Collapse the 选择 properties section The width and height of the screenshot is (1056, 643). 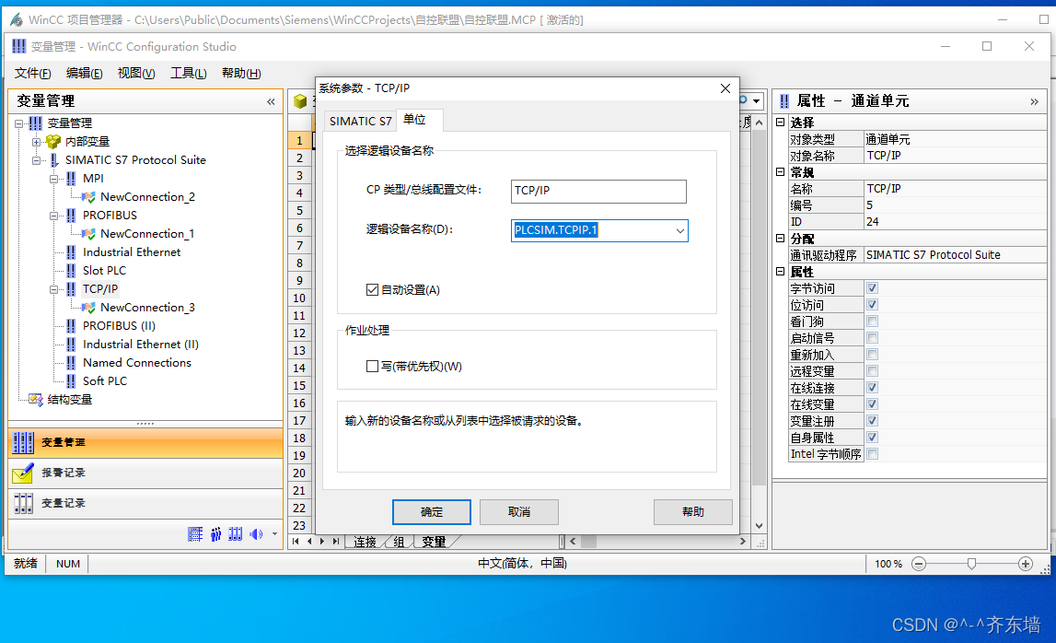click(x=780, y=122)
